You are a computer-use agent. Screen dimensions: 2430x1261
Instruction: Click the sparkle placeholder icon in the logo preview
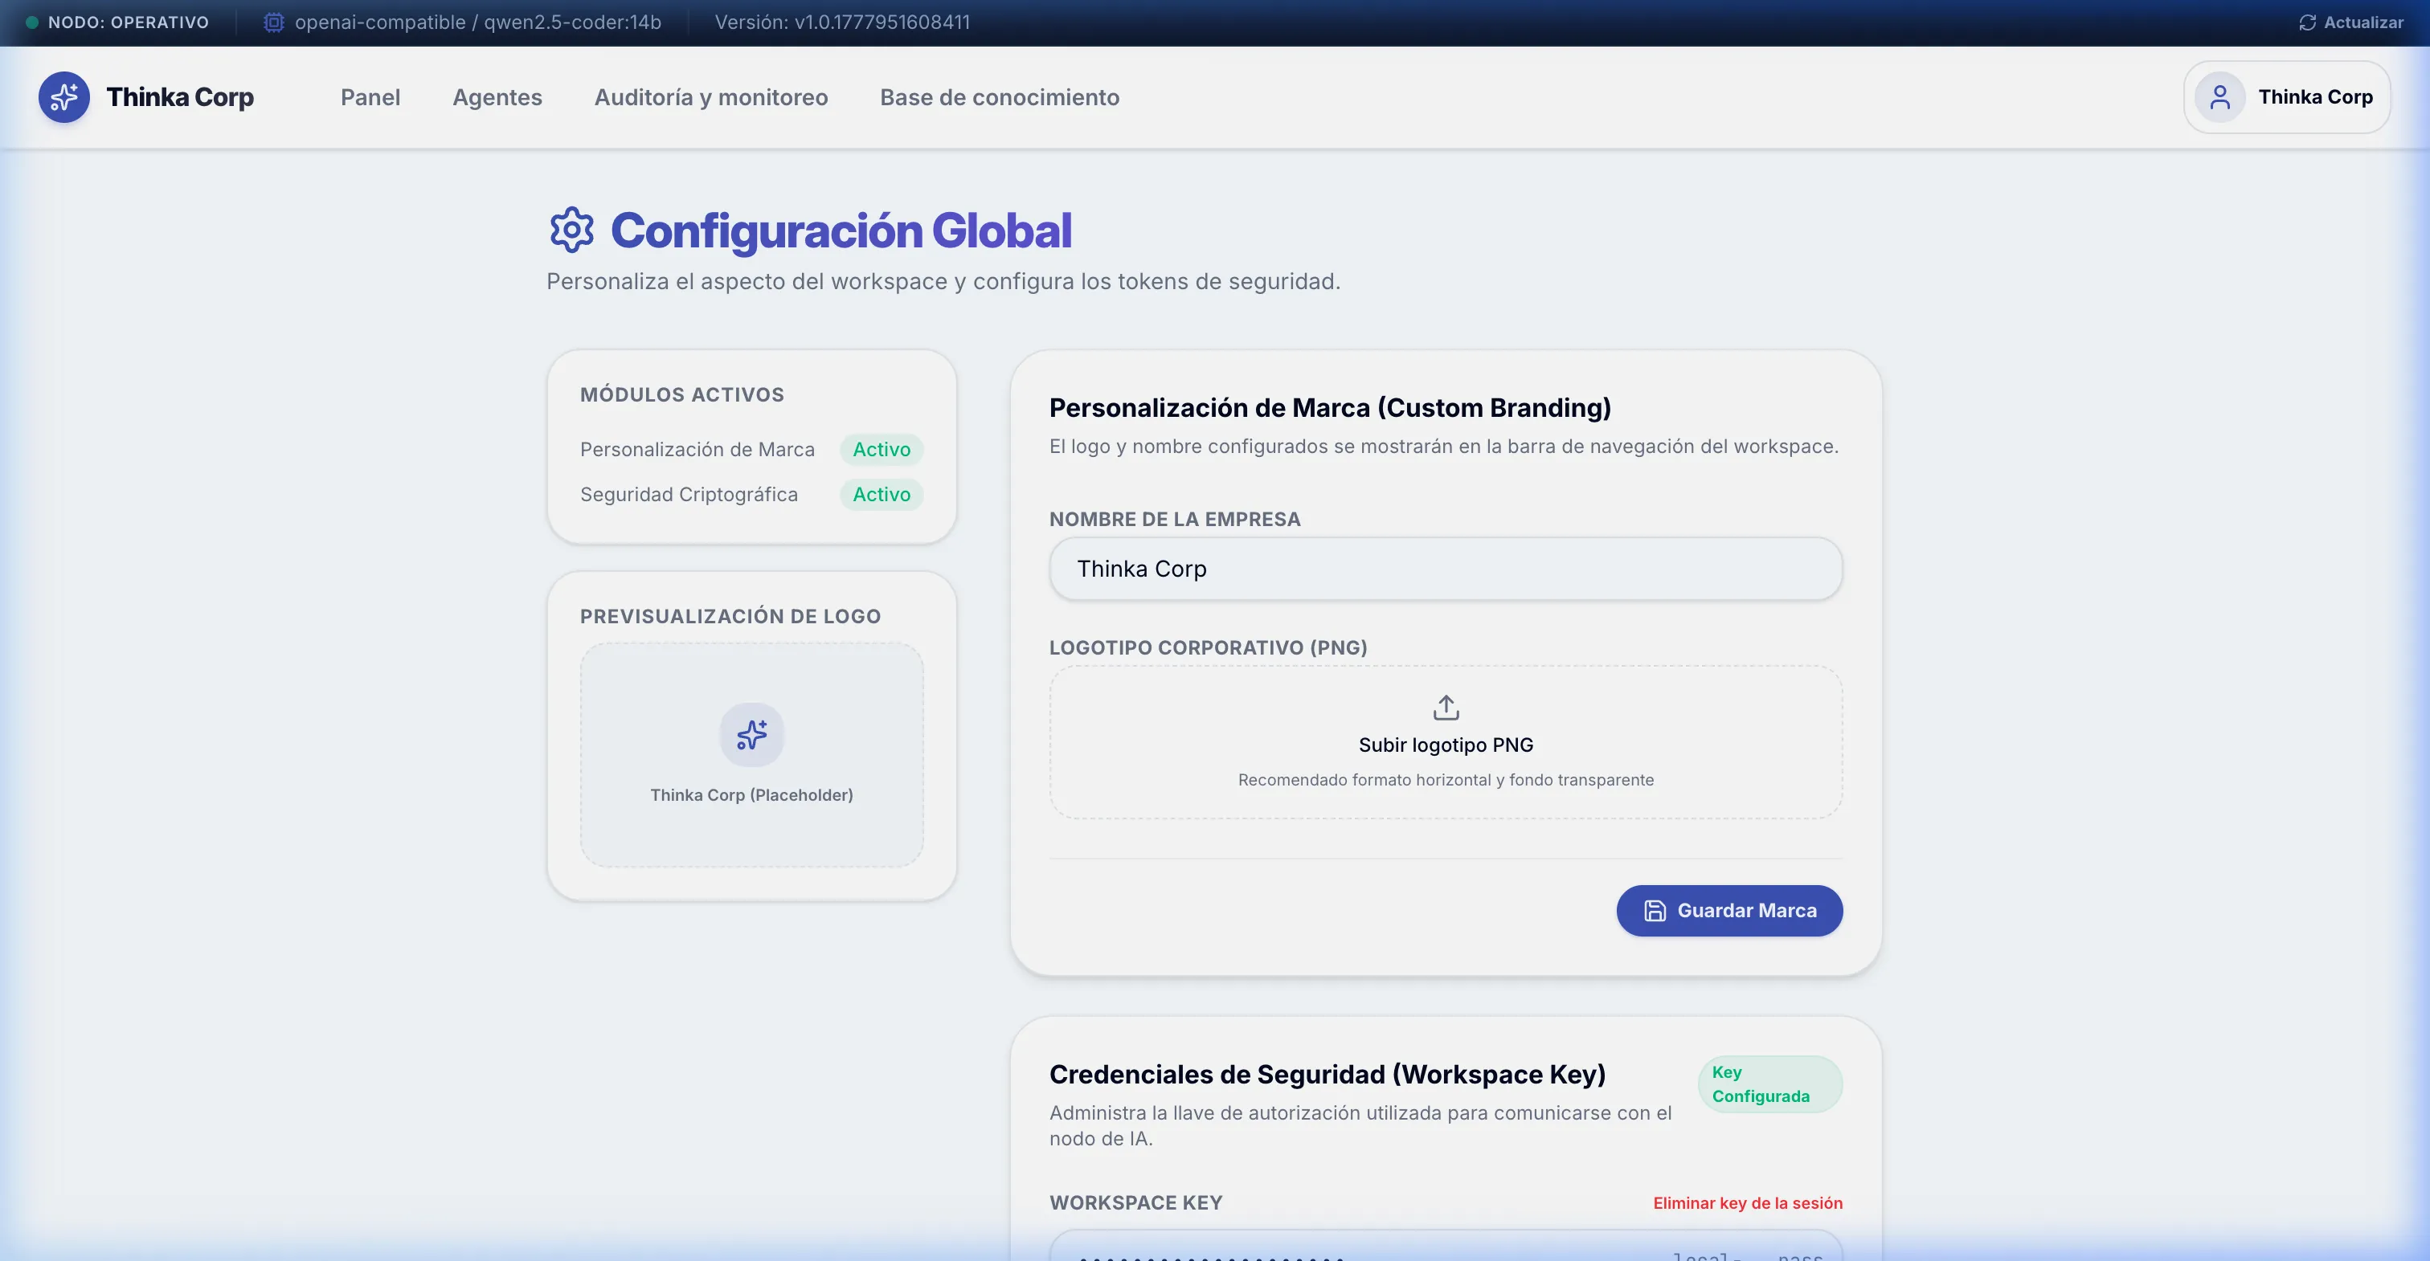pyautogui.click(x=752, y=735)
